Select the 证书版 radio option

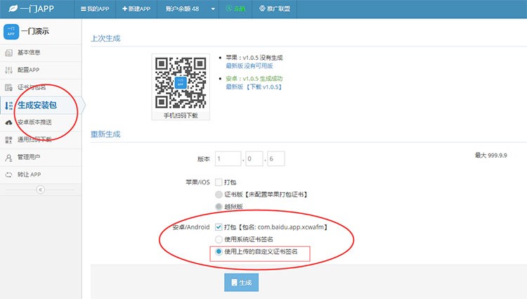point(219,194)
